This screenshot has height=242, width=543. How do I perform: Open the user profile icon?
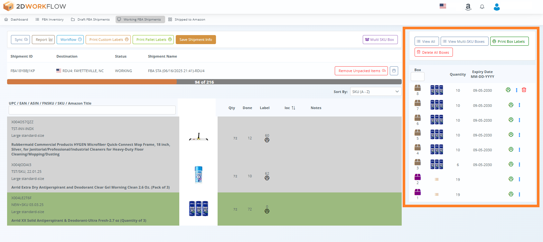pos(497,7)
